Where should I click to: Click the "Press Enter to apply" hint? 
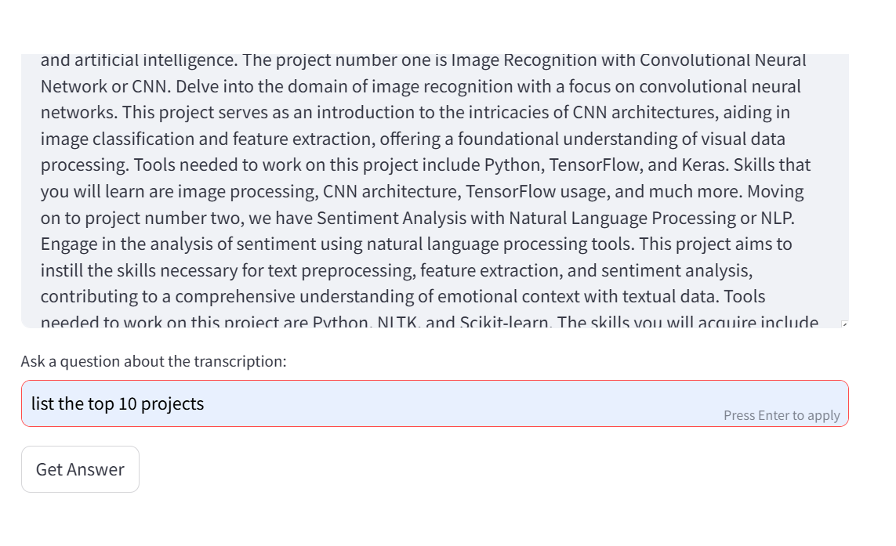coord(782,415)
